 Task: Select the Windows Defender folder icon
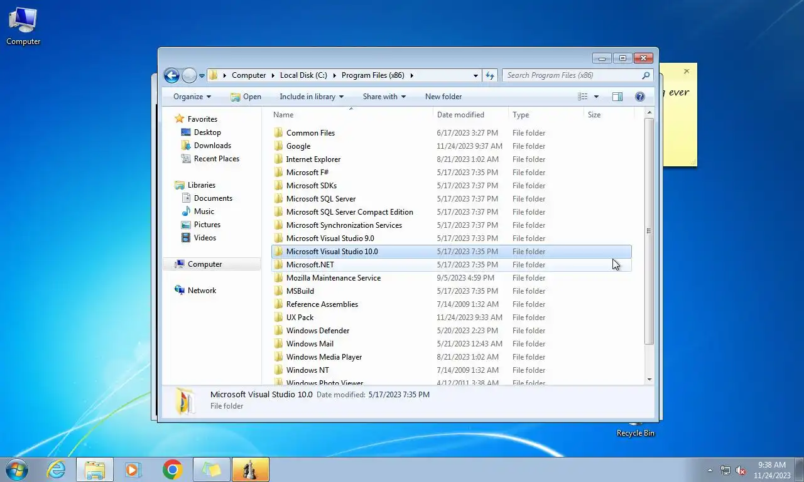(x=279, y=331)
